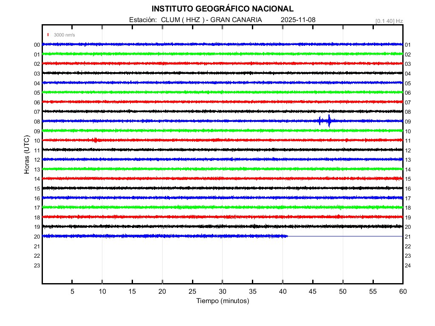This screenshot has height=326, width=435.
Task: Click the right-axis hour label 24
Action: pos(408,266)
